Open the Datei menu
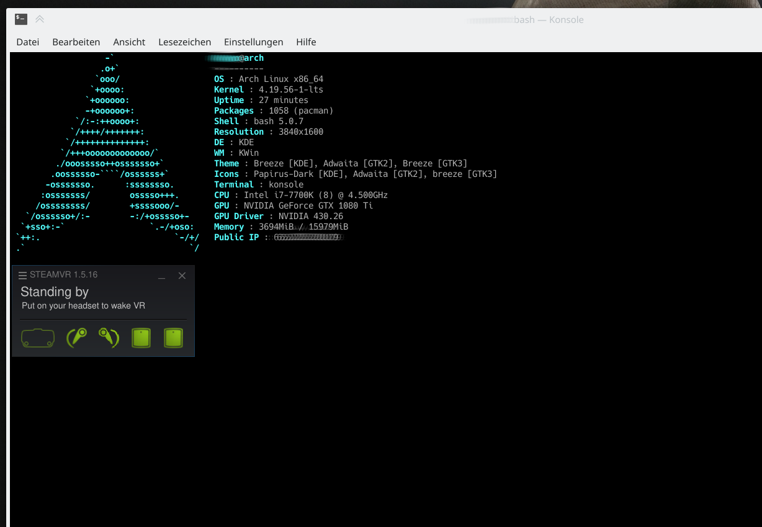This screenshot has width=762, height=527. 28,42
